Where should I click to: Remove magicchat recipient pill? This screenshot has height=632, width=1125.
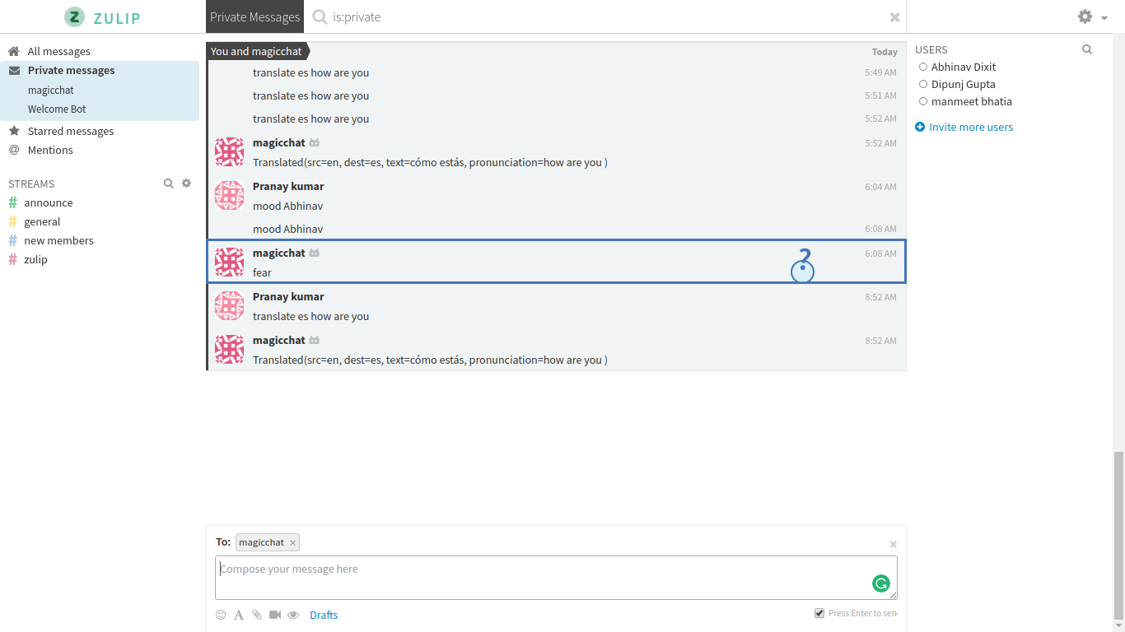point(292,543)
